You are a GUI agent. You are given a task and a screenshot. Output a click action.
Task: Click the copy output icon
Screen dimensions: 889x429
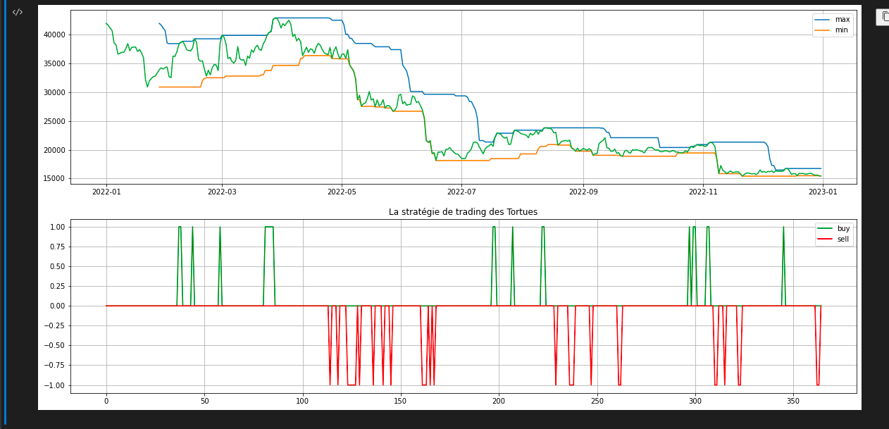coord(885,16)
